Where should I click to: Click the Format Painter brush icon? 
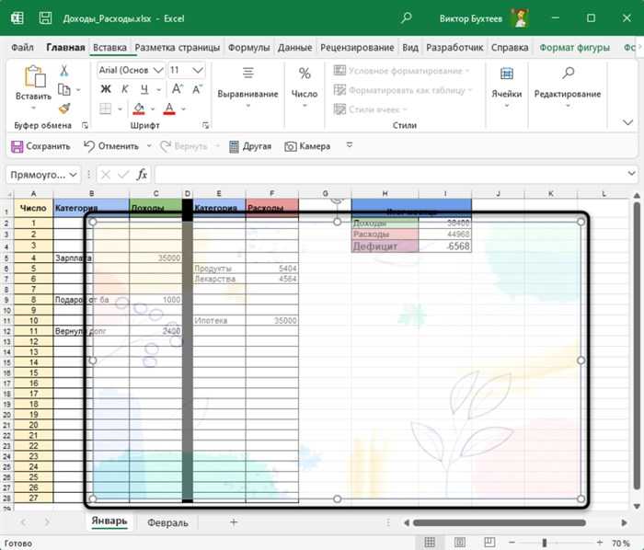click(64, 109)
